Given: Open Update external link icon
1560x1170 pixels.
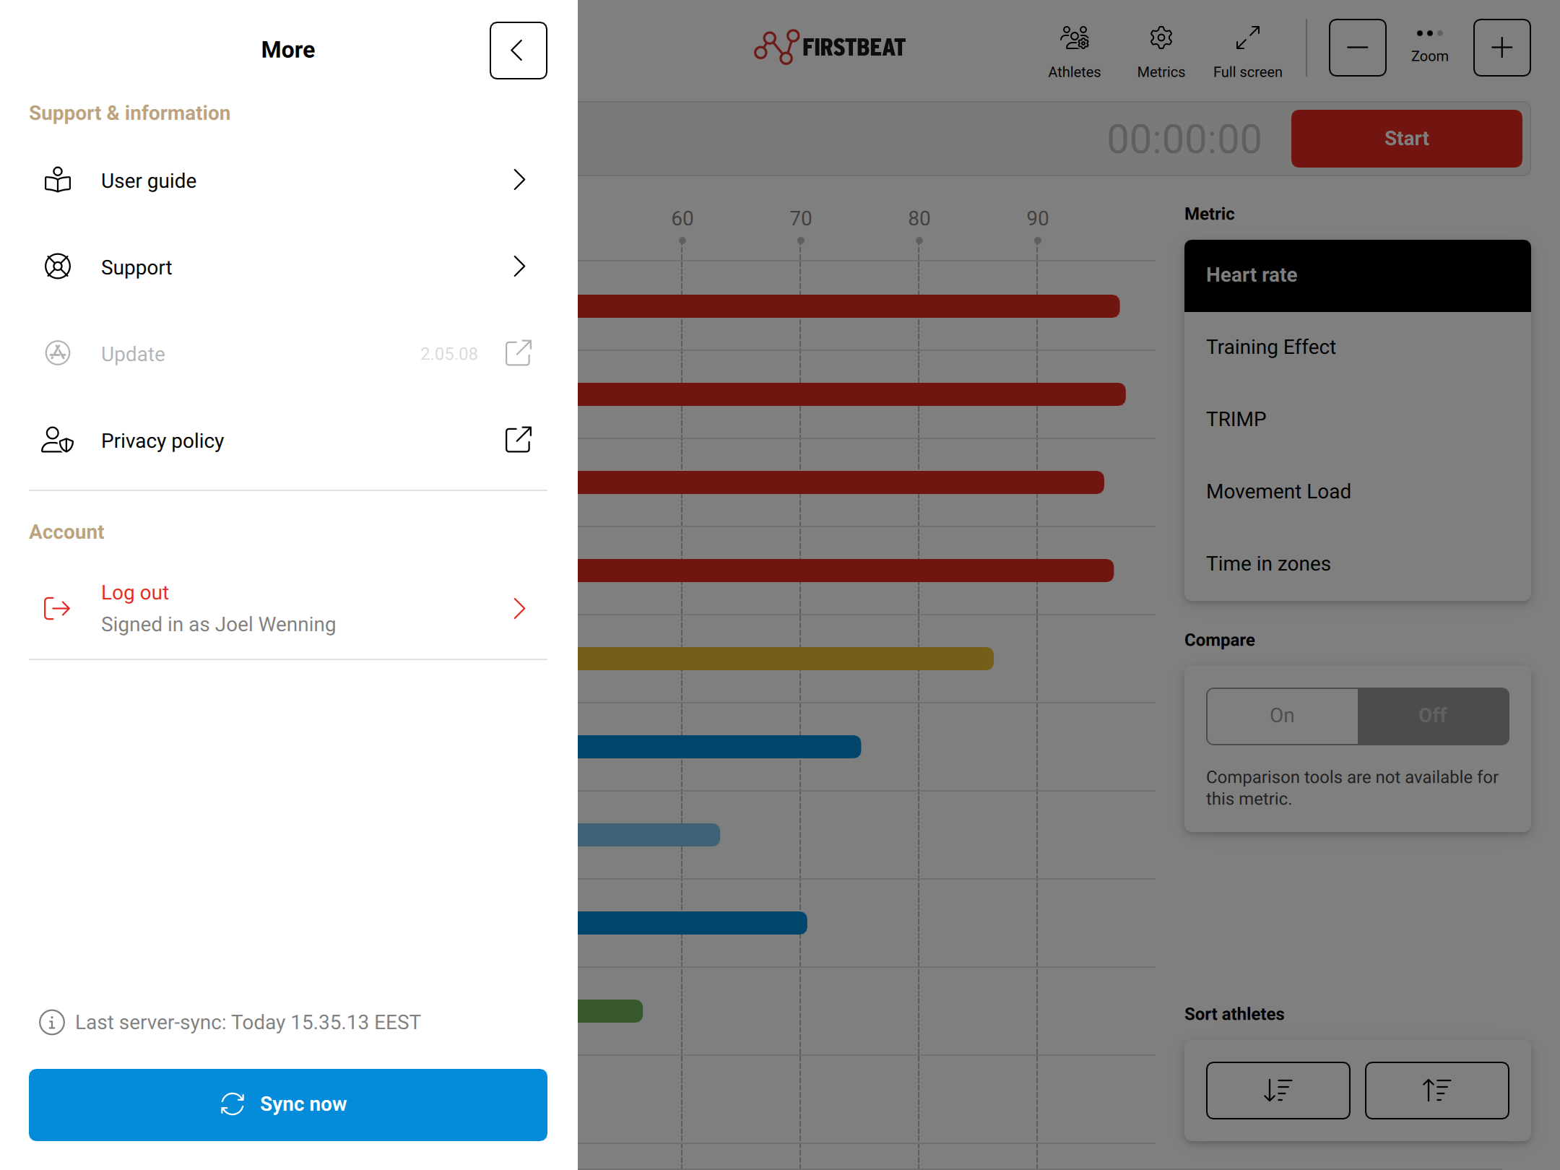Looking at the screenshot, I should (518, 353).
